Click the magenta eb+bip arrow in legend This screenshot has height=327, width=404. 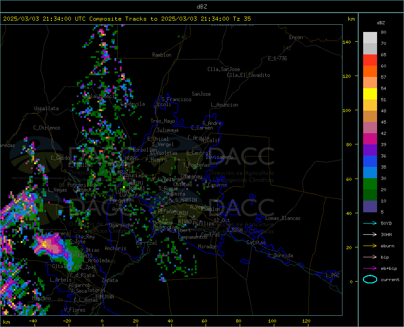[370, 269]
